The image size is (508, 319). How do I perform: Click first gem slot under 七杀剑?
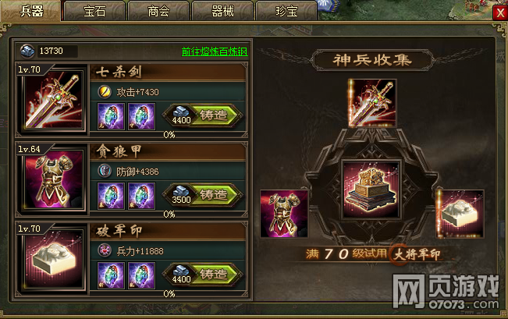pos(111,116)
